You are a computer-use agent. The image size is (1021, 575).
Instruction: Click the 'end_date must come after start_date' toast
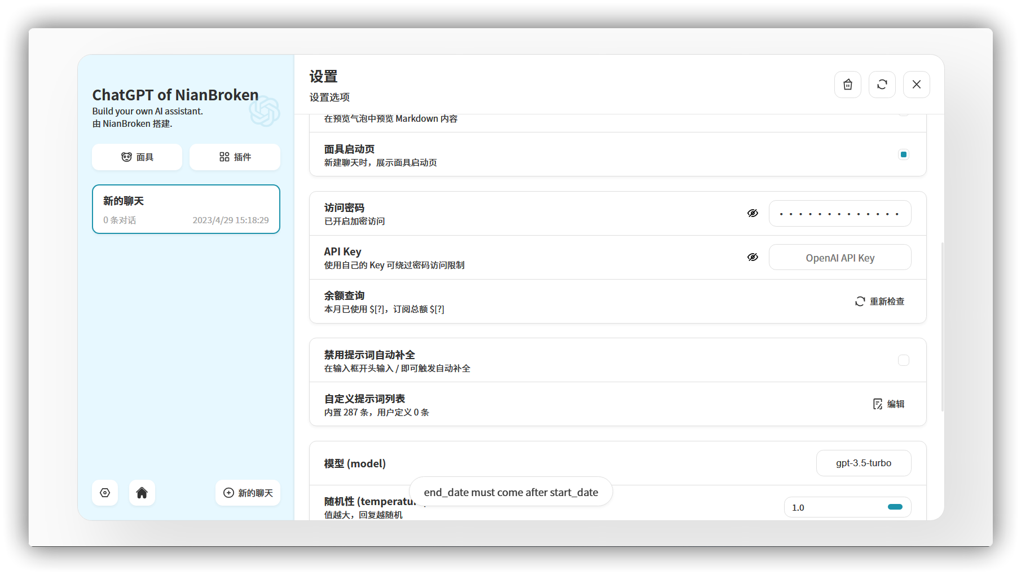[511, 492]
